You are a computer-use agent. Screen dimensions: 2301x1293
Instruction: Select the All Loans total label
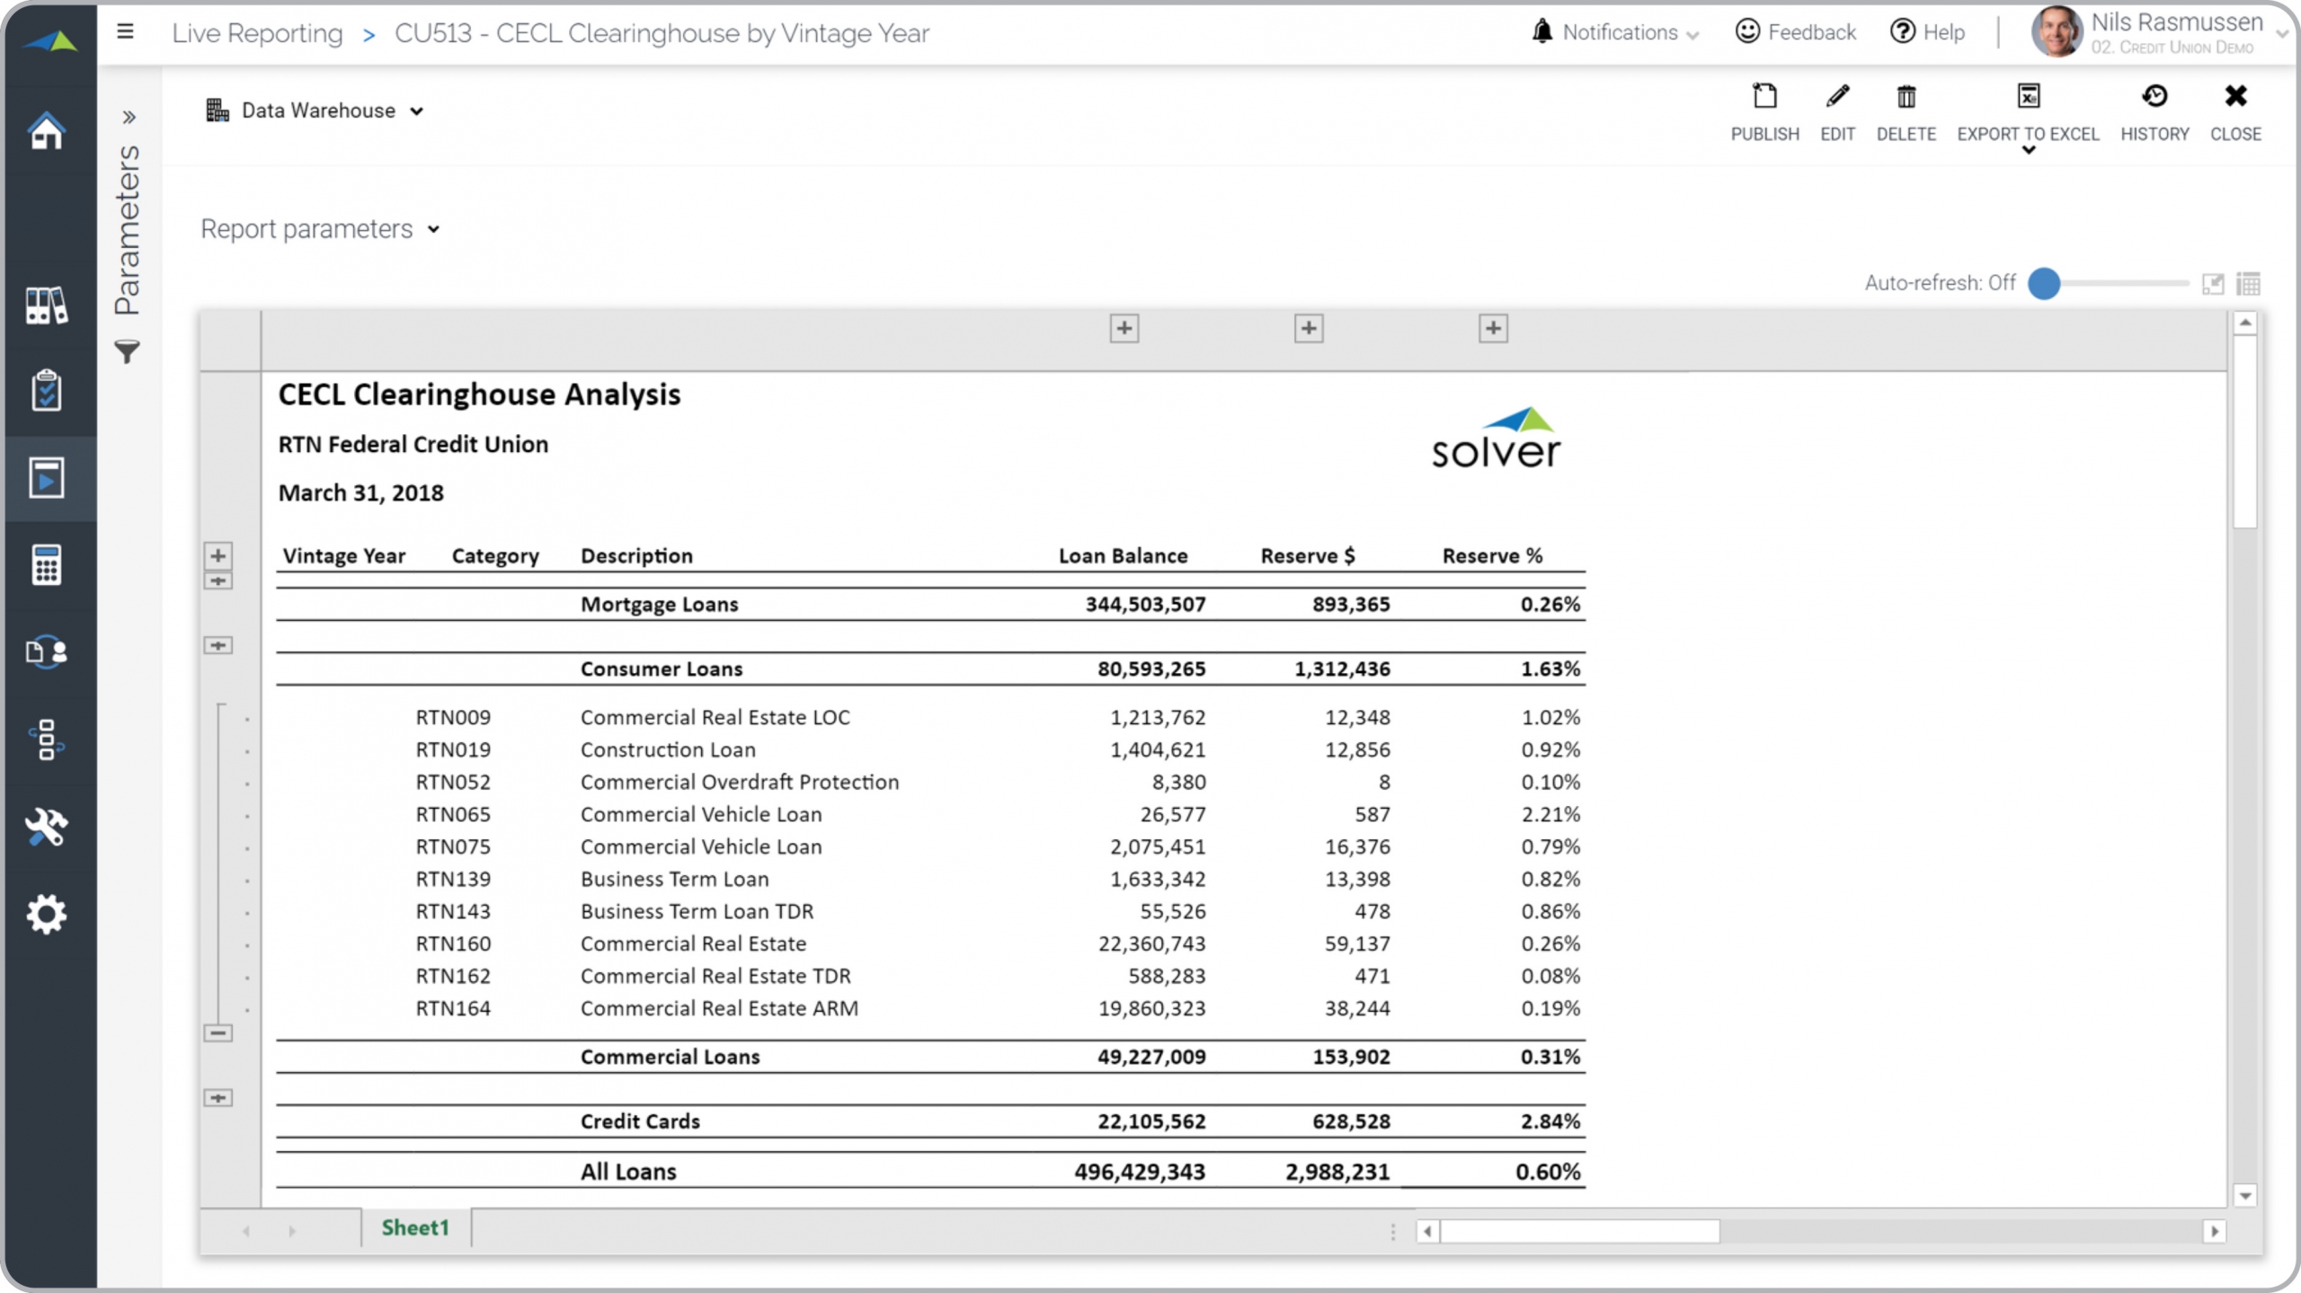(628, 1172)
